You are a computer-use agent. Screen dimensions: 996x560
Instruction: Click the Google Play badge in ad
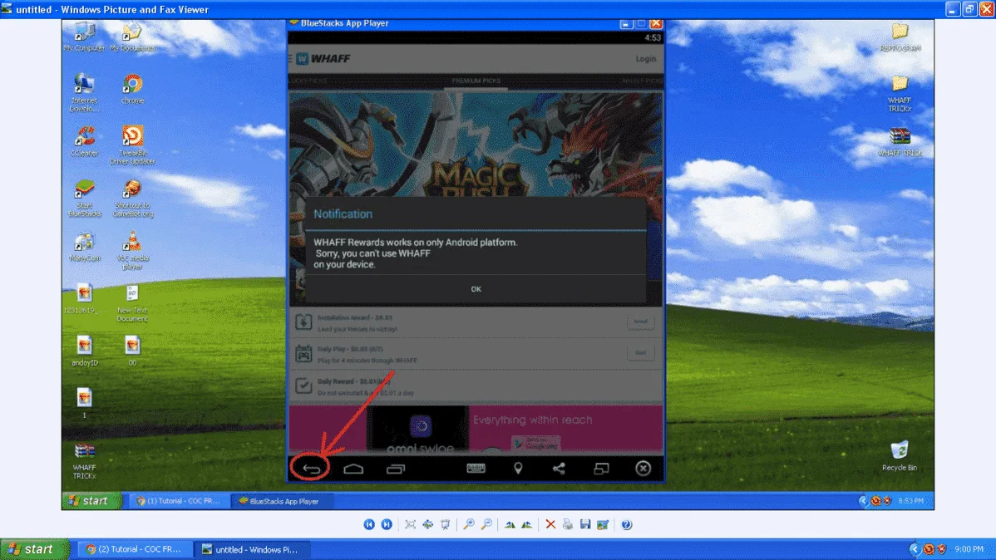tap(535, 443)
